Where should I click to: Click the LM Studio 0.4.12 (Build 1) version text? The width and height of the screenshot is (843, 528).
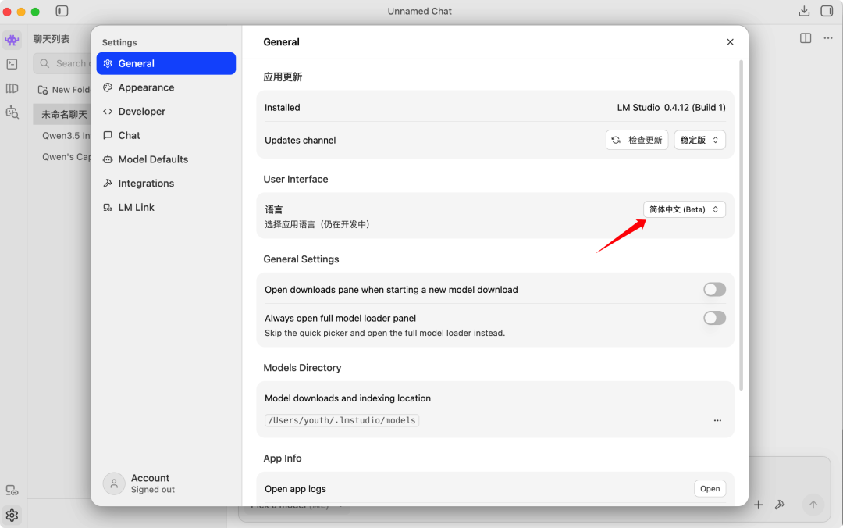[x=671, y=108]
